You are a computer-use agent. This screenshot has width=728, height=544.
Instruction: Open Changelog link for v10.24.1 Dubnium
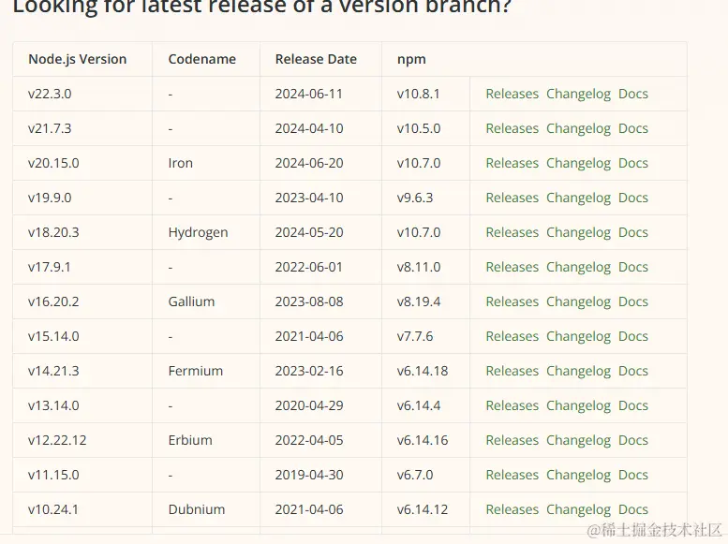click(578, 509)
